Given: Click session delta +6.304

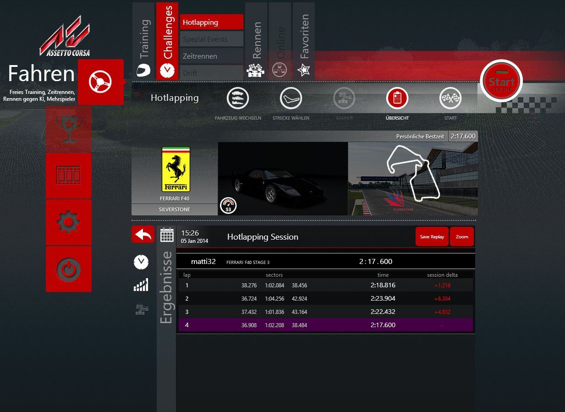Looking at the screenshot, I should pos(442,299).
